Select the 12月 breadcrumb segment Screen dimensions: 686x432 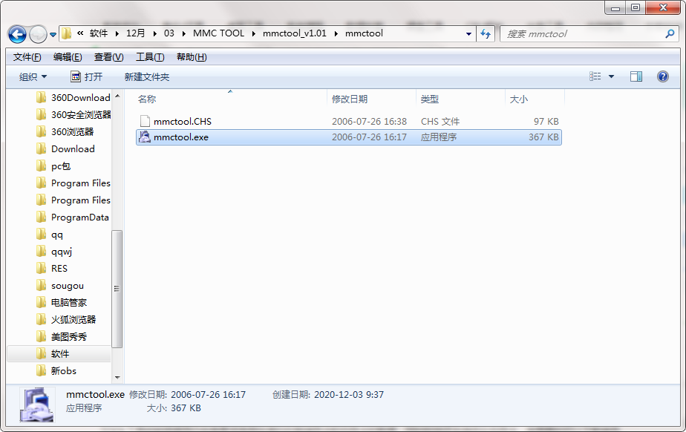click(x=136, y=33)
